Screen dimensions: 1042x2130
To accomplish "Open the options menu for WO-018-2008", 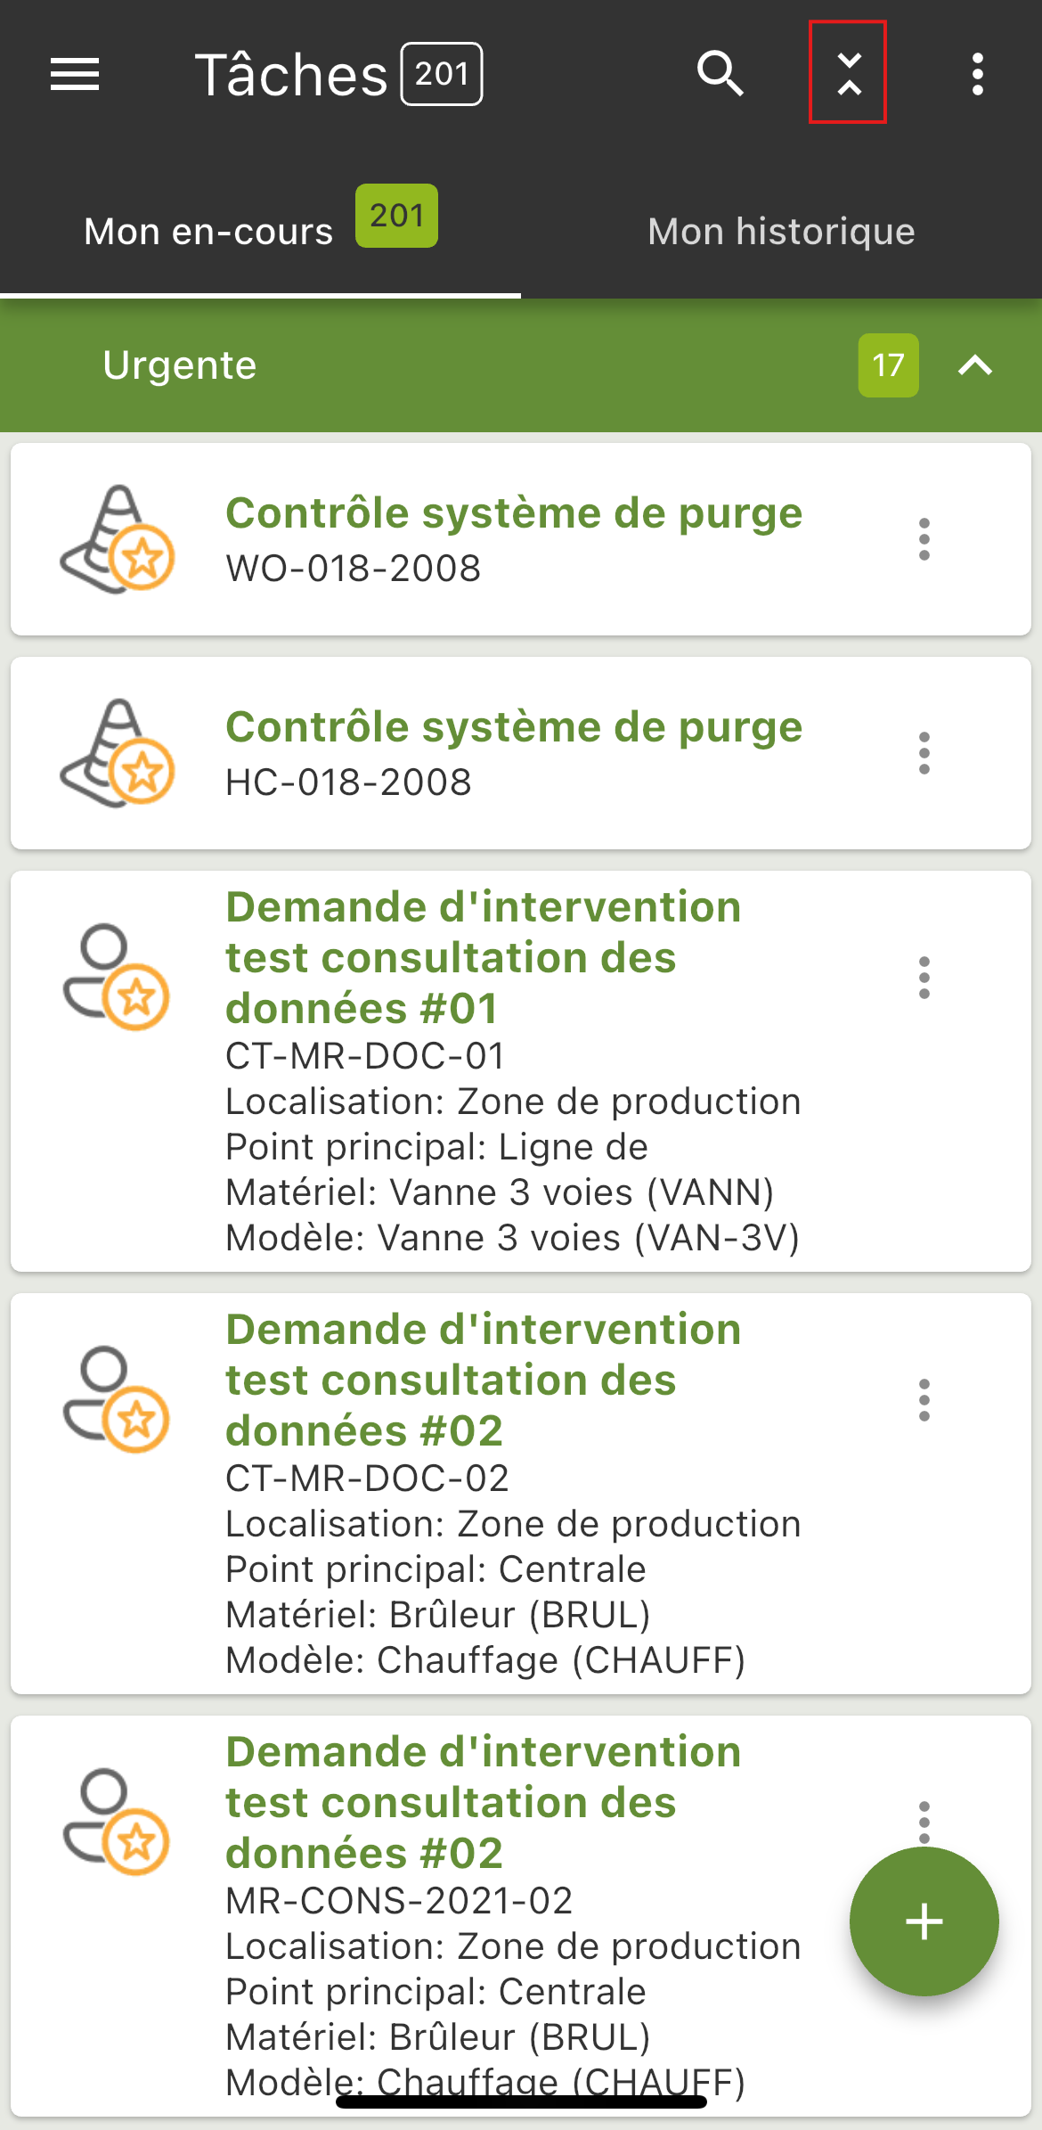I will [924, 539].
